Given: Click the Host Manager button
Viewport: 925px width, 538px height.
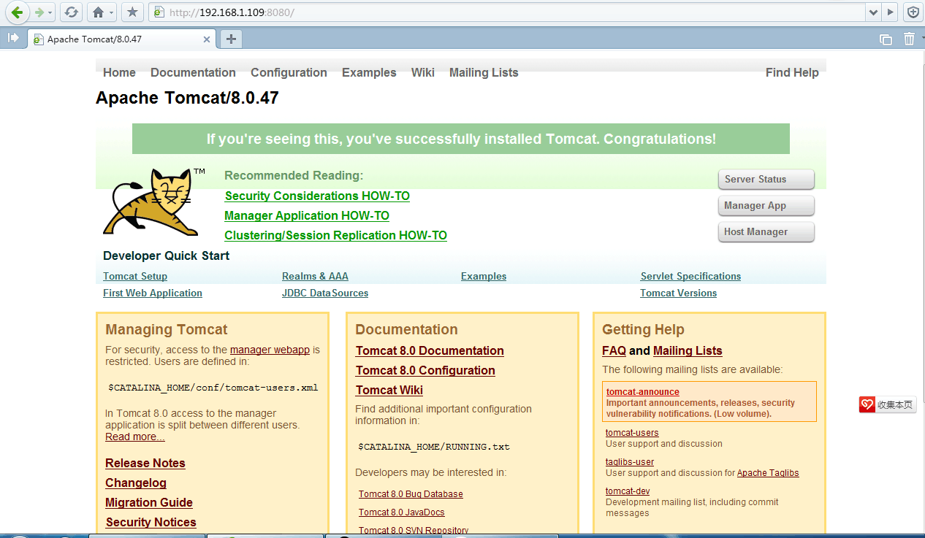Looking at the screenshot, I should (x=766, y=231).
